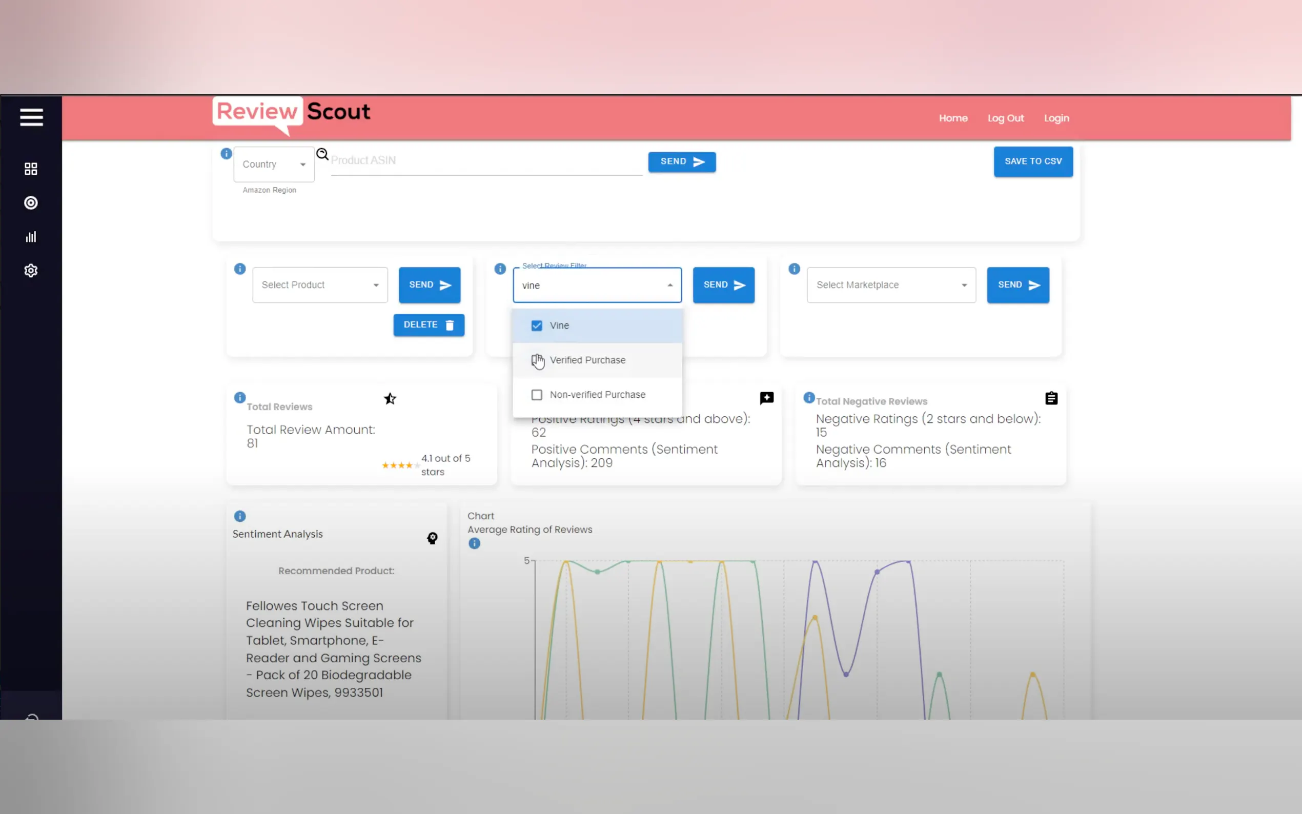Open the Country region dropdown
The width and height of the screenshot is (1302, 814).
tap(274, 164)
